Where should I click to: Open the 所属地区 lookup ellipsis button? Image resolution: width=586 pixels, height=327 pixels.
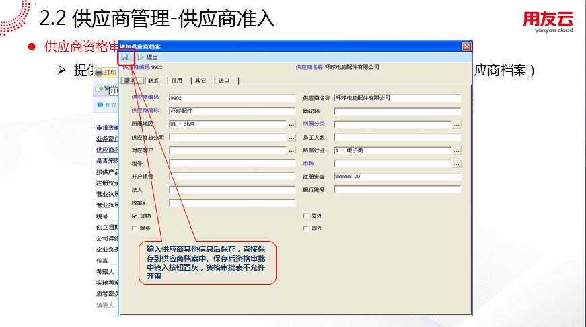[x=291, y=124]
